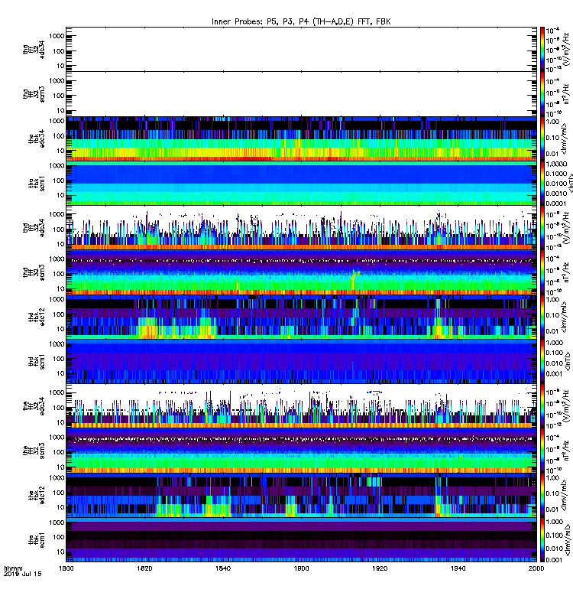Click inside the the fff edc34 spectrogram
573x612 pixels.
(x=301, y=406)
